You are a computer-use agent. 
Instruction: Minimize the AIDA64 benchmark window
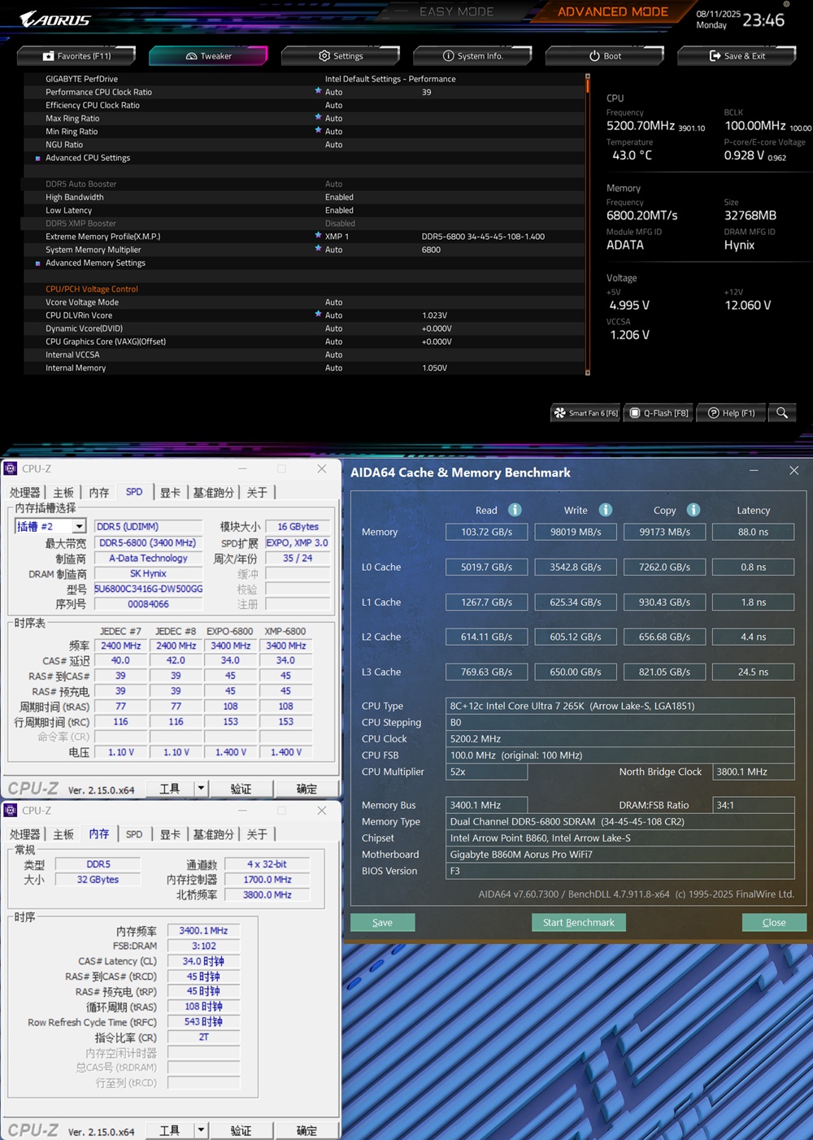754,471
